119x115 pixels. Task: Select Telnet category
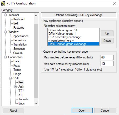tap(17, 70)
